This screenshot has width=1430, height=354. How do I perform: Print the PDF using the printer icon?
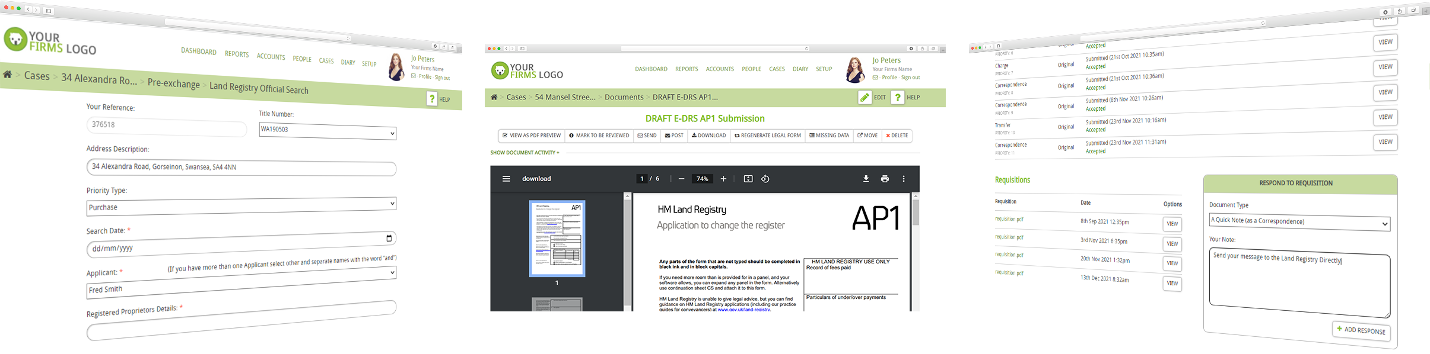tap(885, 179)
